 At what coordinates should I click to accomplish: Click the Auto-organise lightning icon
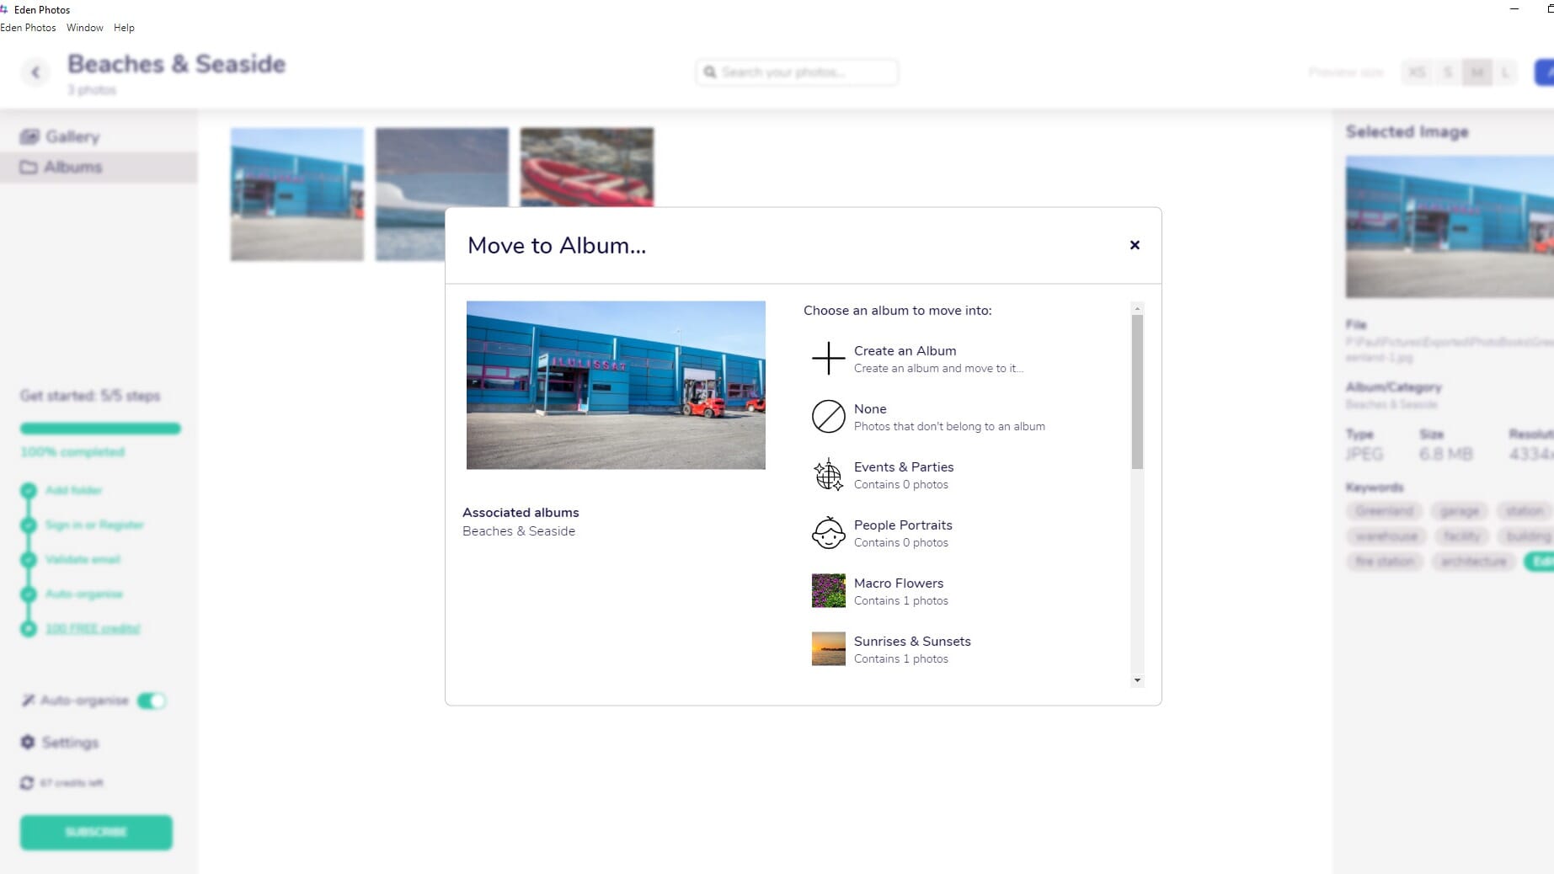tap(27, 700)
